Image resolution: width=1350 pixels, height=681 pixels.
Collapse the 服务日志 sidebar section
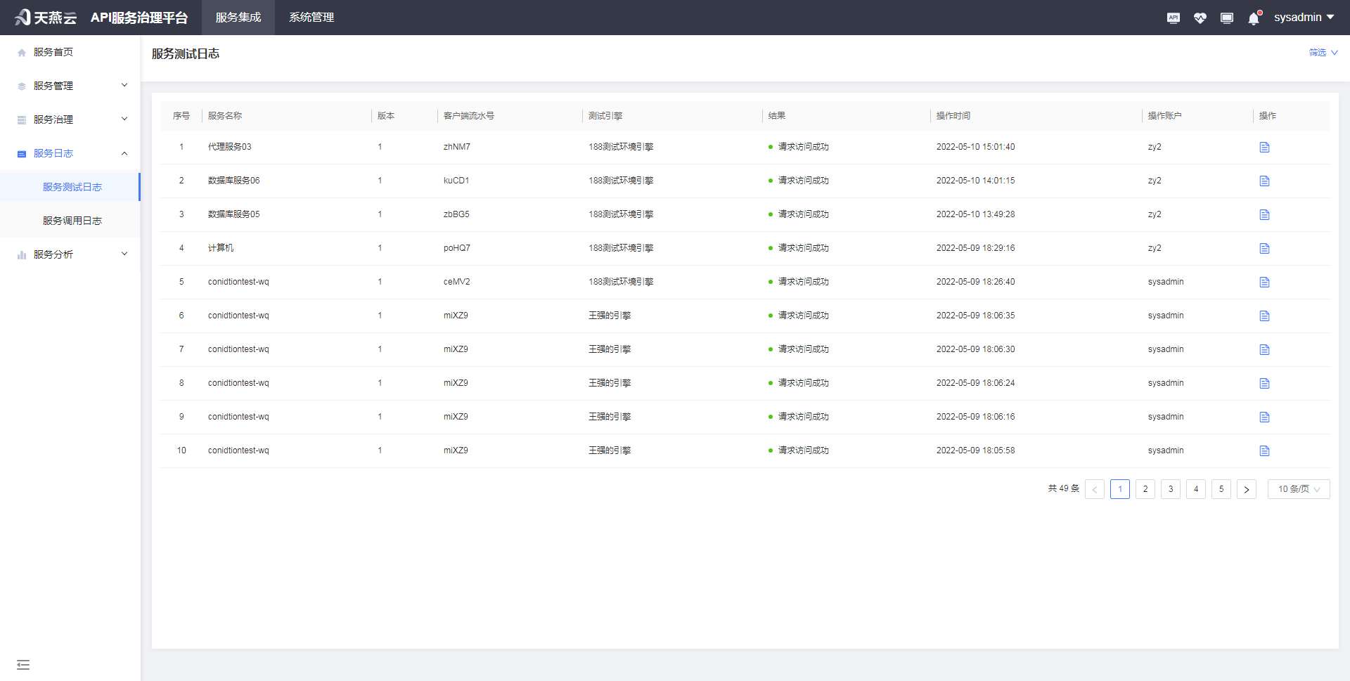coord(70,153)
